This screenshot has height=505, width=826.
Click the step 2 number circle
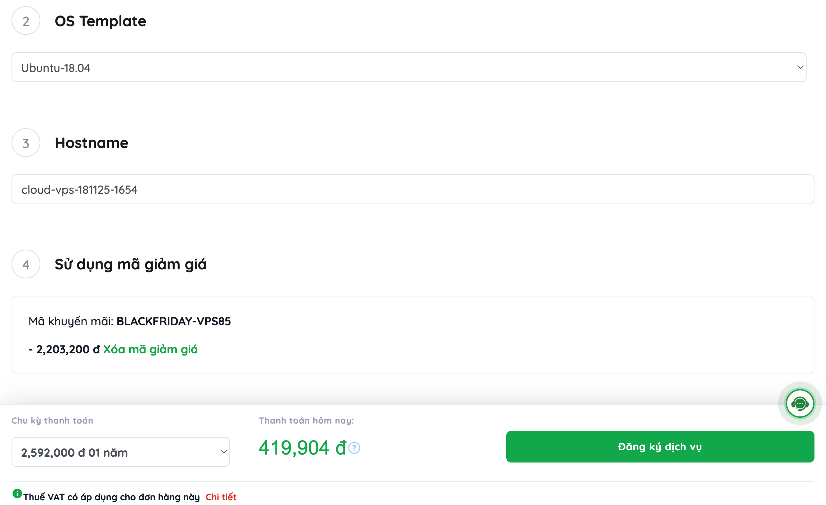tap(26, 21)
